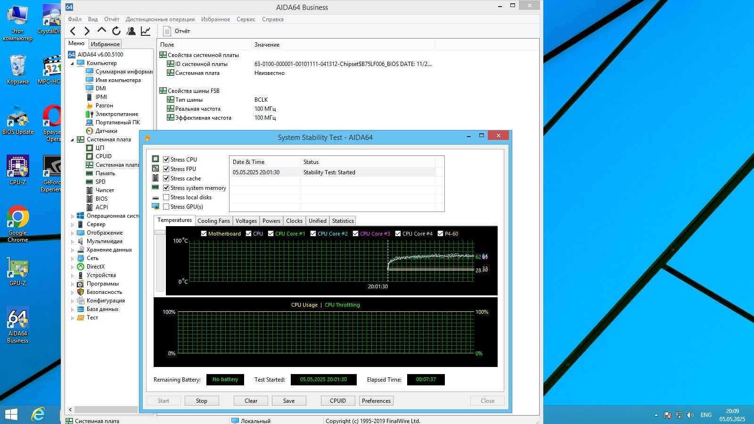The width and height of the screenshot is (754, 424).
Task: Click the Save button
Action: pos(289,401)
